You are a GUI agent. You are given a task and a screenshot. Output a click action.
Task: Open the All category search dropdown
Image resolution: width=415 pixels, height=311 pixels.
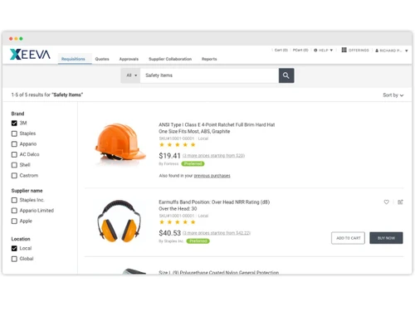point(131,75)
